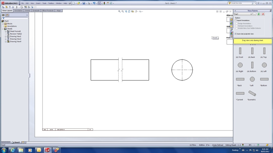Open the Tools menu
The width and height of the screenshot is (273, 153).
pyautogui.click(x=44, y=3)
